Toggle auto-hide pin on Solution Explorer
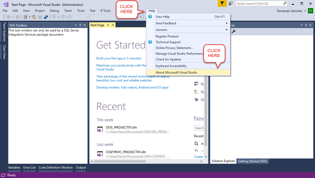This screenshot has height=178, width=315. click(306, 25)
